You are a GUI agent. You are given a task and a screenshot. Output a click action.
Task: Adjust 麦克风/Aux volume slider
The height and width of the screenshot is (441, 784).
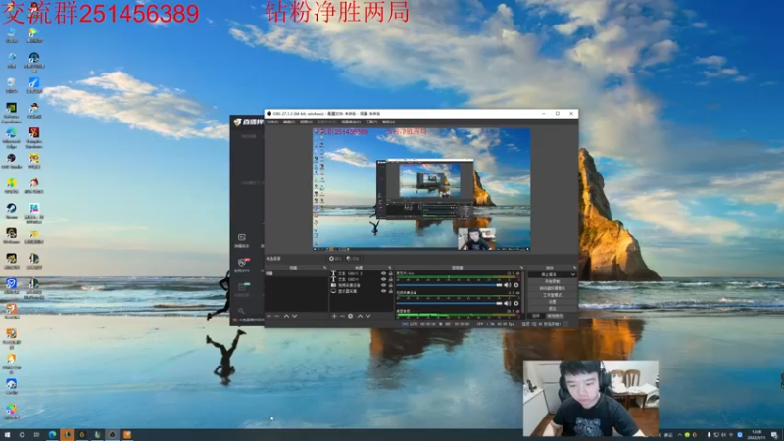449,285
